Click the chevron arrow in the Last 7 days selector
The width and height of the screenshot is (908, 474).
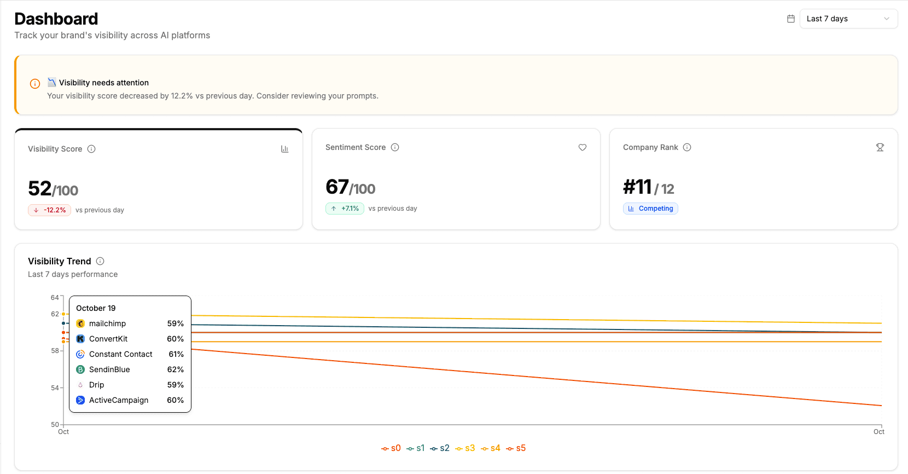click(887, 19)
